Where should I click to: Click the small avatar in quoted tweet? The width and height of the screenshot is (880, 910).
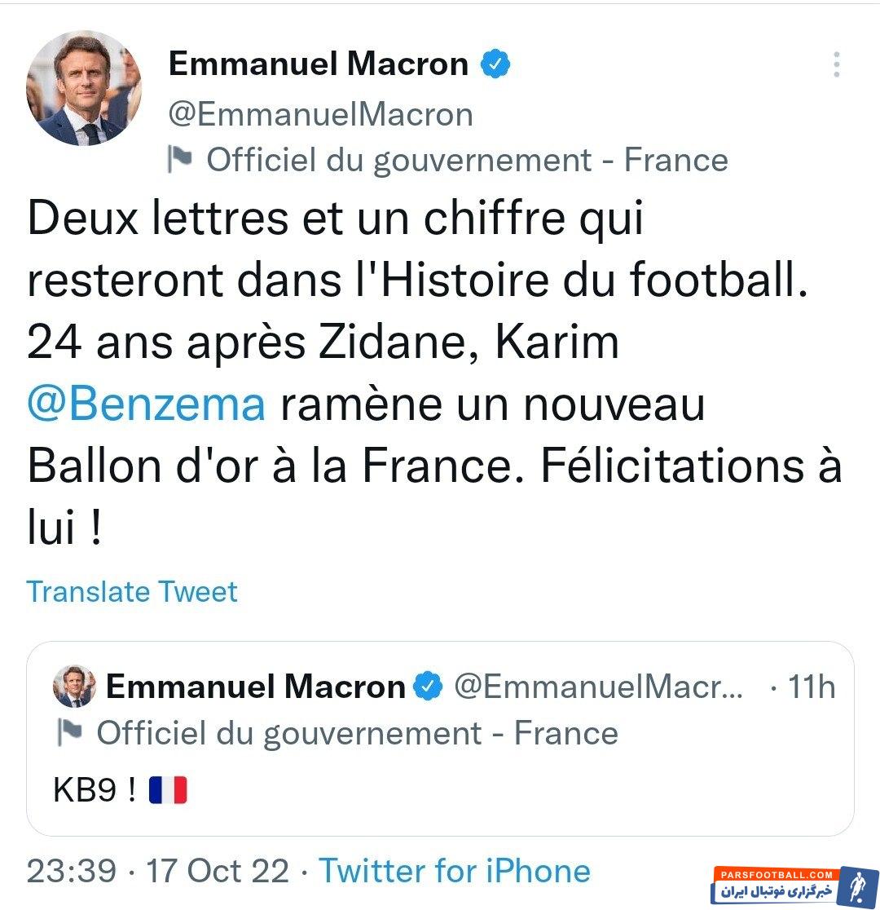point(74,687)
